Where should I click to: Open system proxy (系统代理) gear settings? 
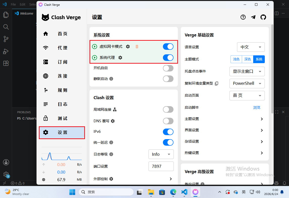pos(120,58)
